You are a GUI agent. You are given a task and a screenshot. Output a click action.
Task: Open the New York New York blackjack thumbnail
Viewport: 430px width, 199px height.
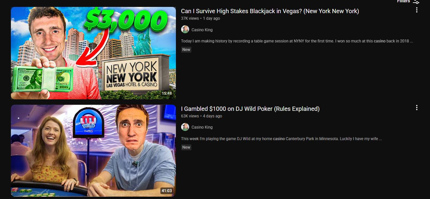[x=93, y=53]
